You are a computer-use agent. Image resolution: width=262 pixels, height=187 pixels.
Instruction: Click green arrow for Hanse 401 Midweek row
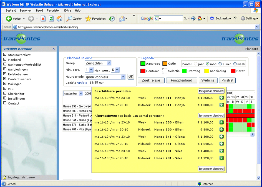point(221,158)
